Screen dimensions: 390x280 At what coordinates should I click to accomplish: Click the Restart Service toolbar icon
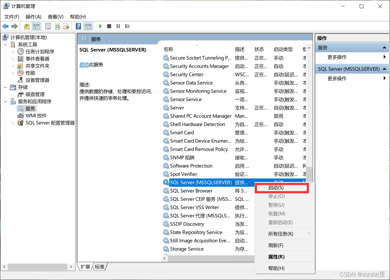[128, 26]
